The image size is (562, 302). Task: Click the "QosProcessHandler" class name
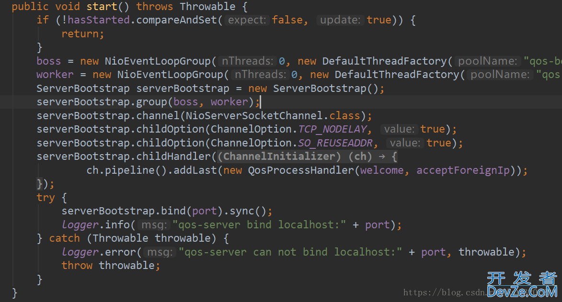pos(301,170)
